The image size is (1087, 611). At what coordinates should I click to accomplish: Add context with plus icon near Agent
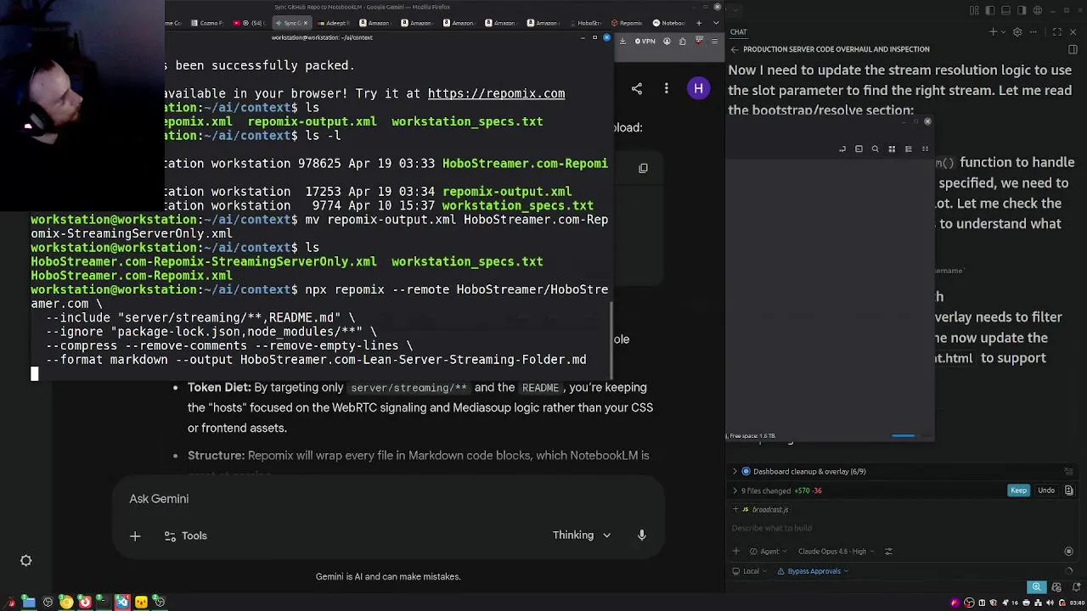(x=735, y=552)
